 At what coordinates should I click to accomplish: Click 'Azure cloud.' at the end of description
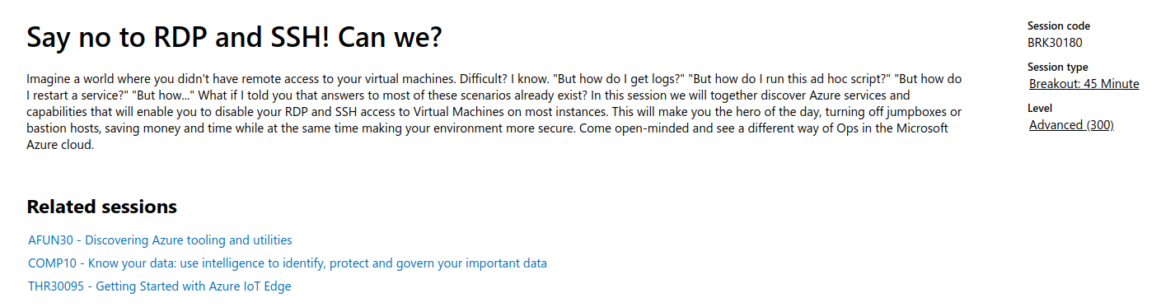61,145
